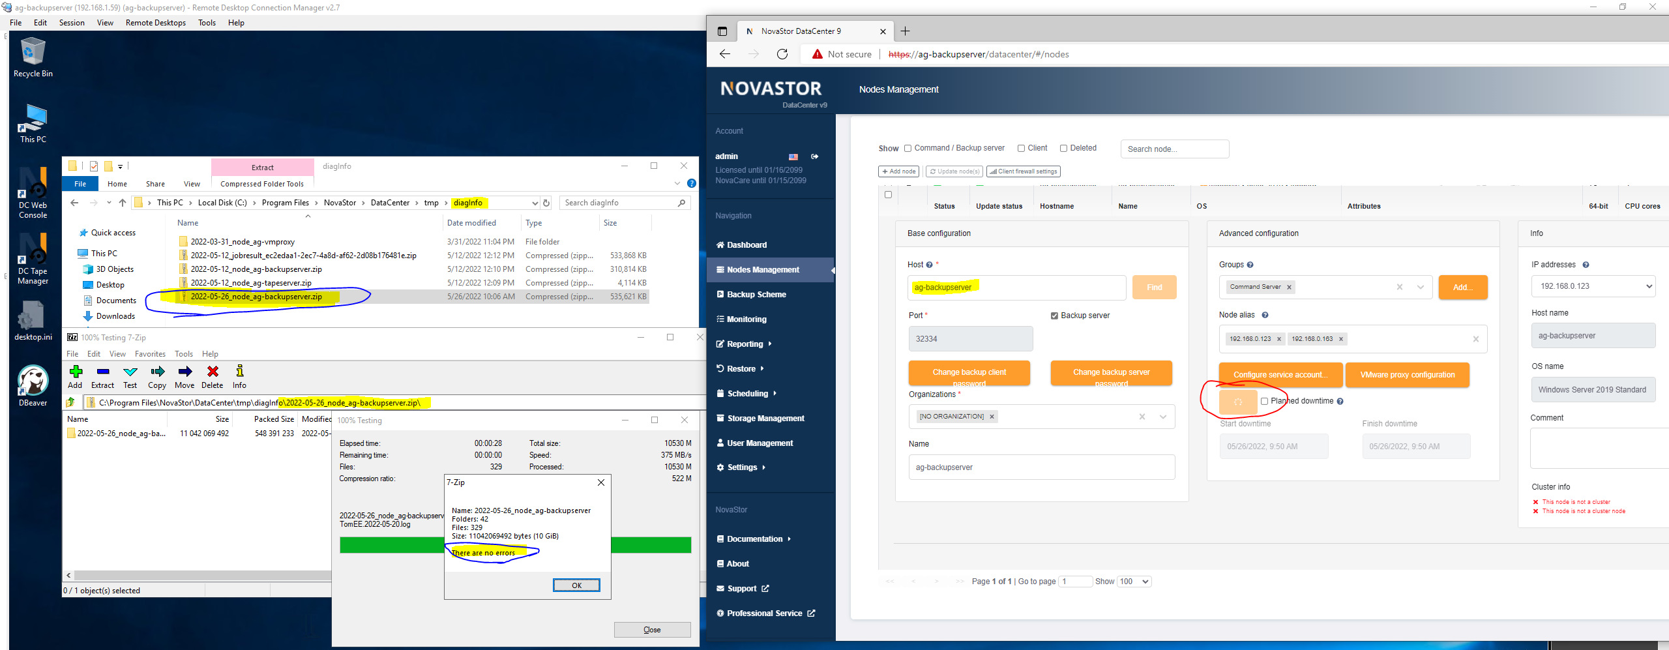Launch DC Web Console desktop shortcut
1669x650 pixels.
click(33, 194)
